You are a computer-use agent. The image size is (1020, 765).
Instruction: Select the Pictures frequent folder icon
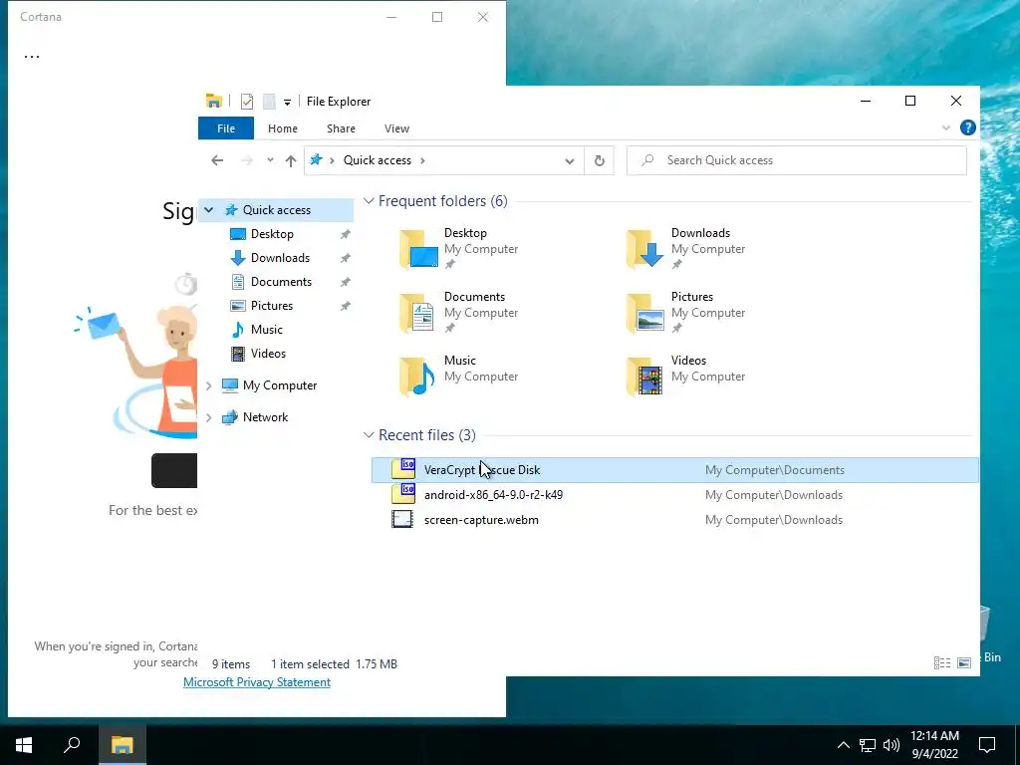(645, 312)
